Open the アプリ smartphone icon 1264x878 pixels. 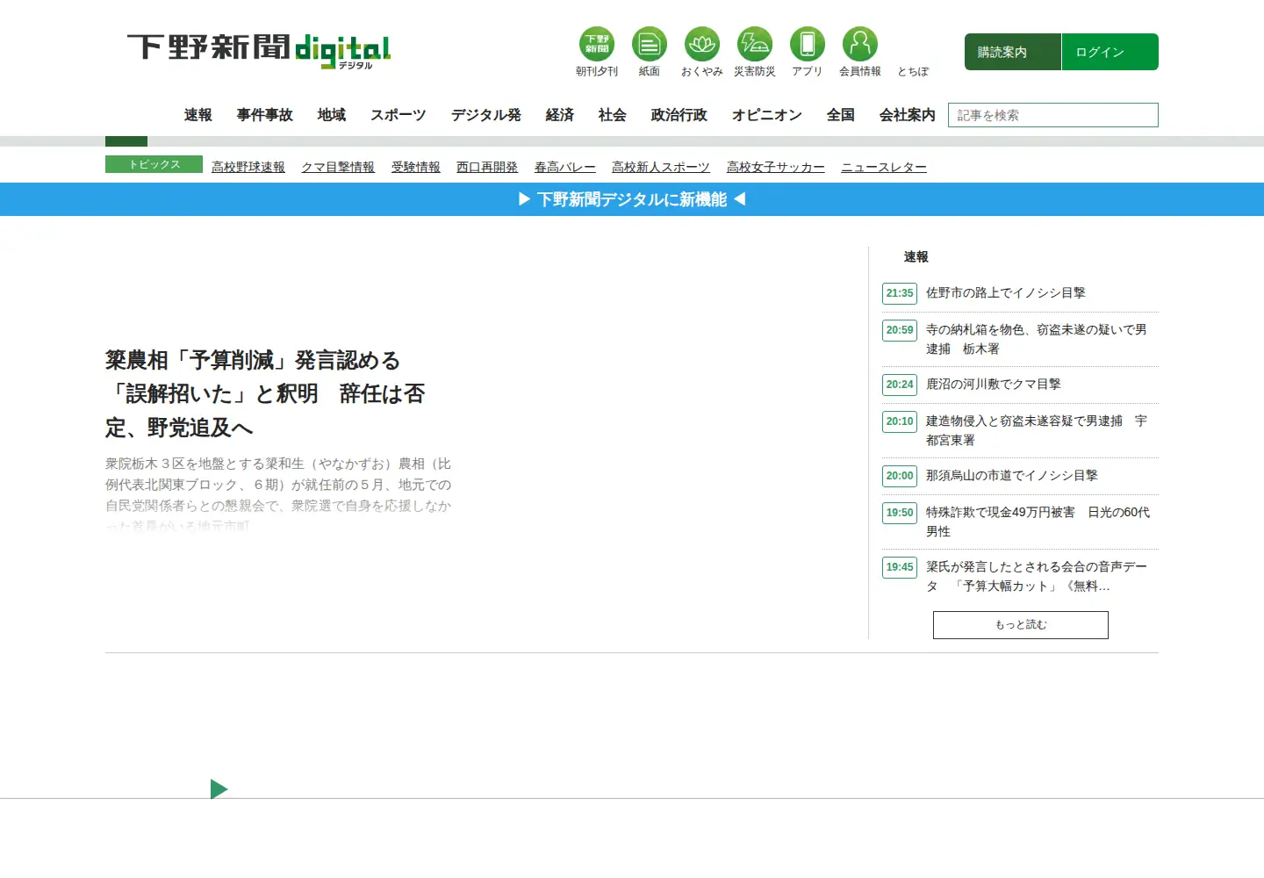(x=808, y=44)
